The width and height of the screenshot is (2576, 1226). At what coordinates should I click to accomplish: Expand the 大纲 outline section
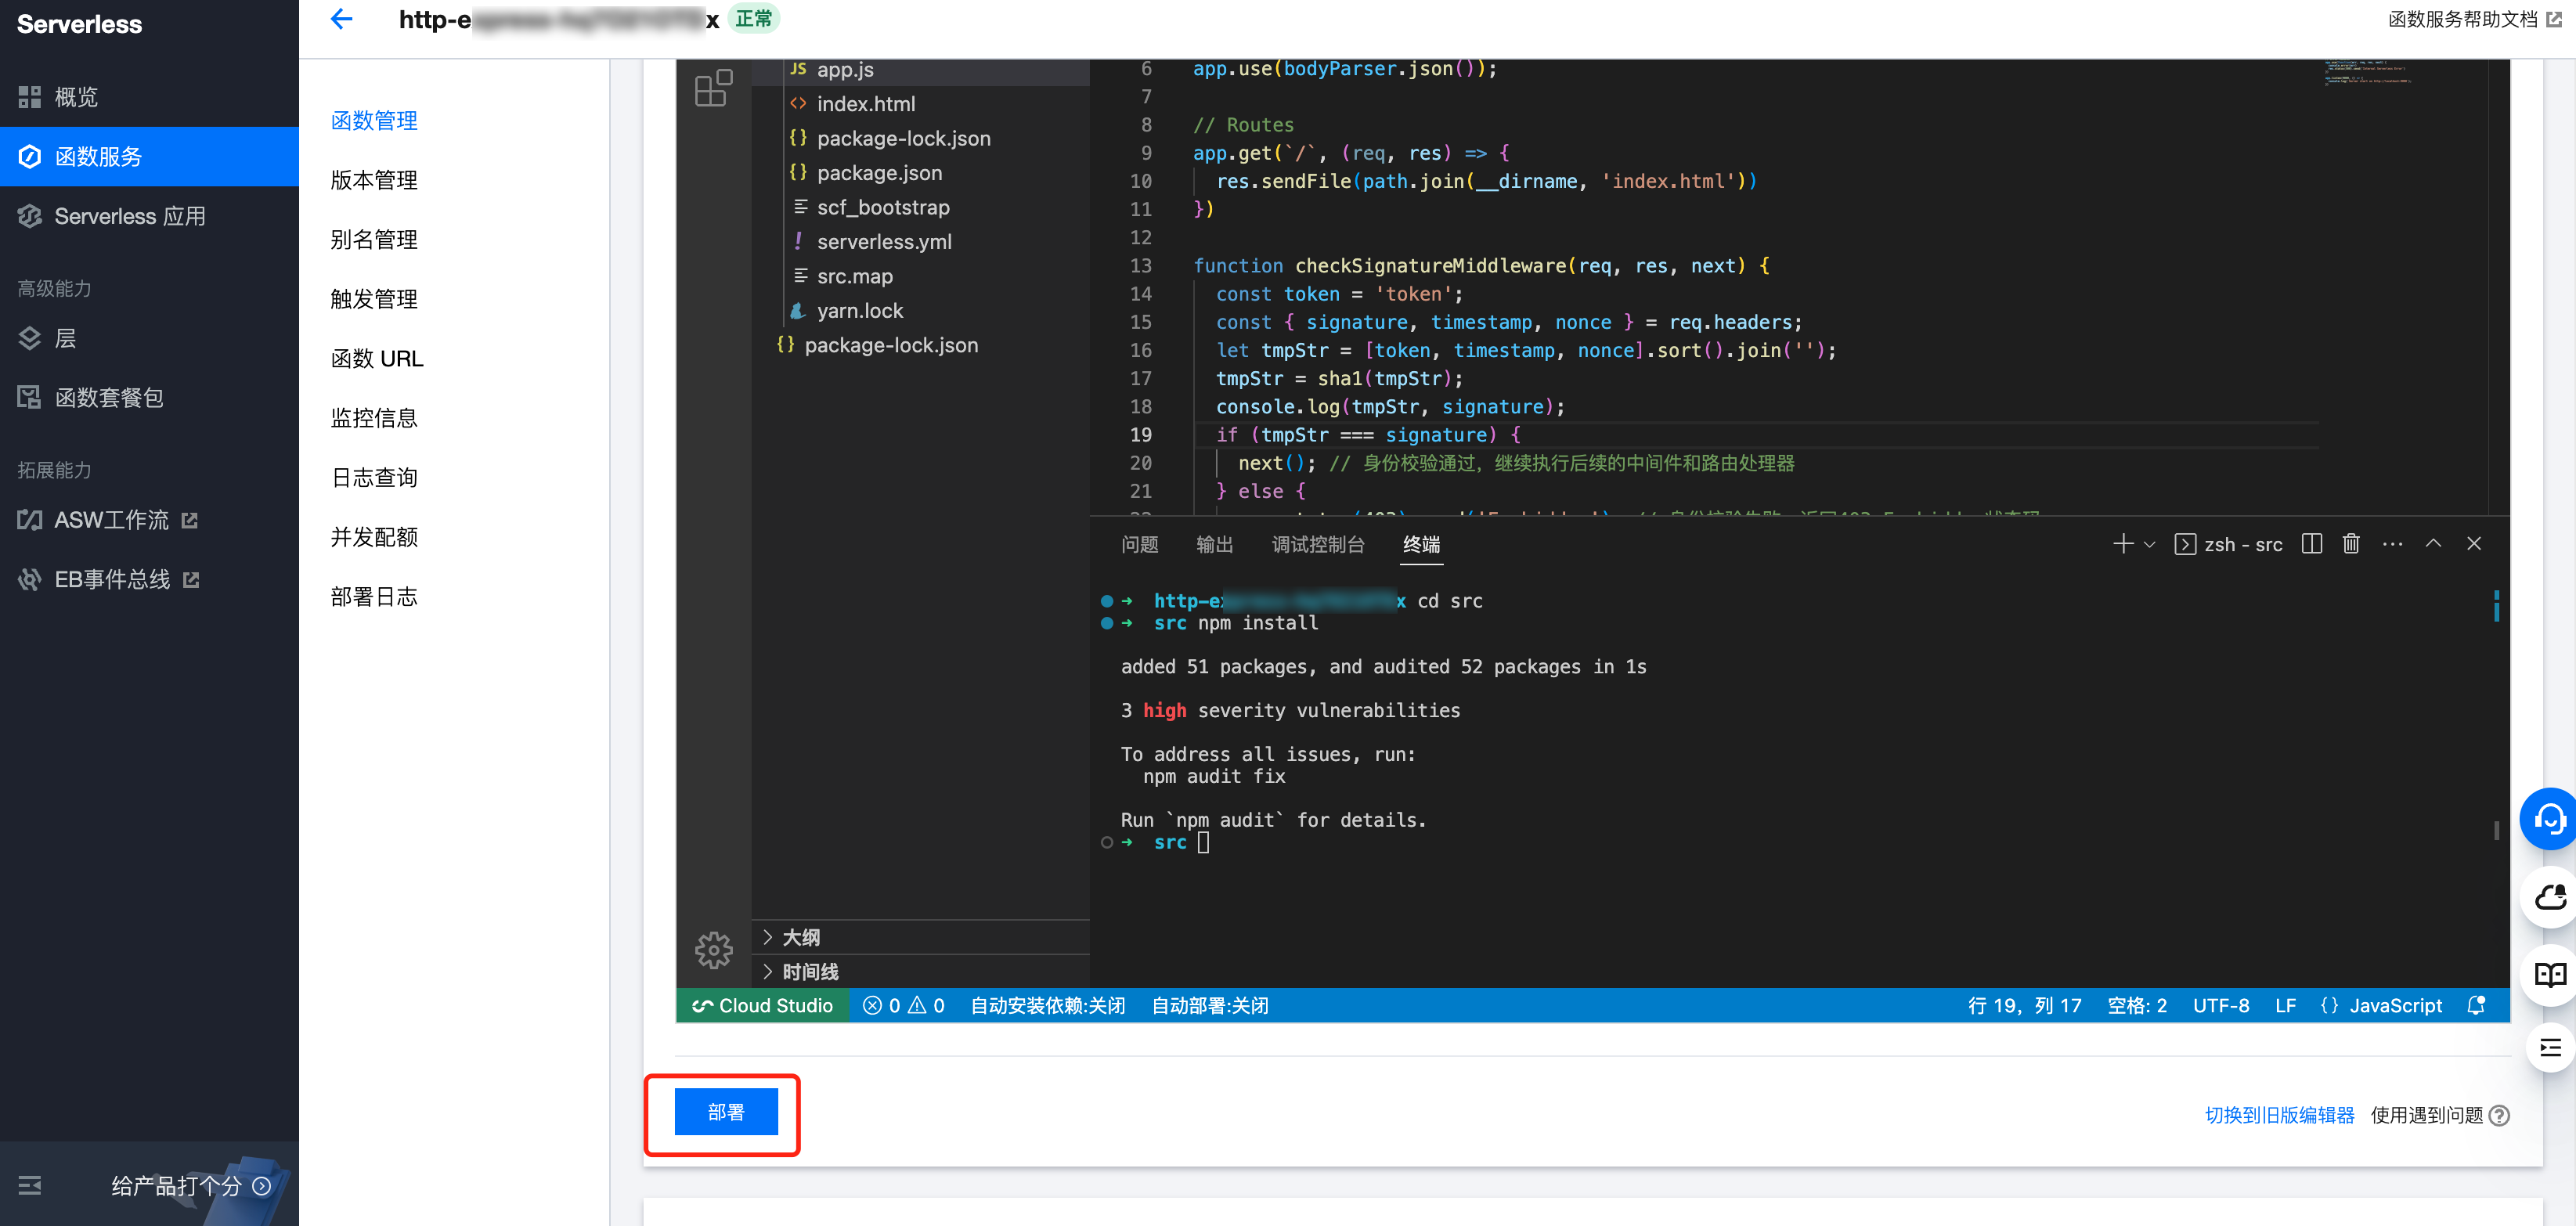click(800, 937)
